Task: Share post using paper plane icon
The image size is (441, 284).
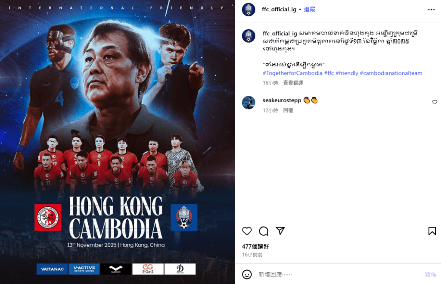Action: tap(280, 231)
